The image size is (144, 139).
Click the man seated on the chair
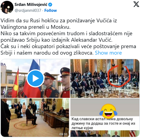(31, 115)
